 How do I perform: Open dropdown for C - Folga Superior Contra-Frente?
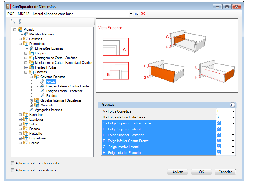click(233, 123)
